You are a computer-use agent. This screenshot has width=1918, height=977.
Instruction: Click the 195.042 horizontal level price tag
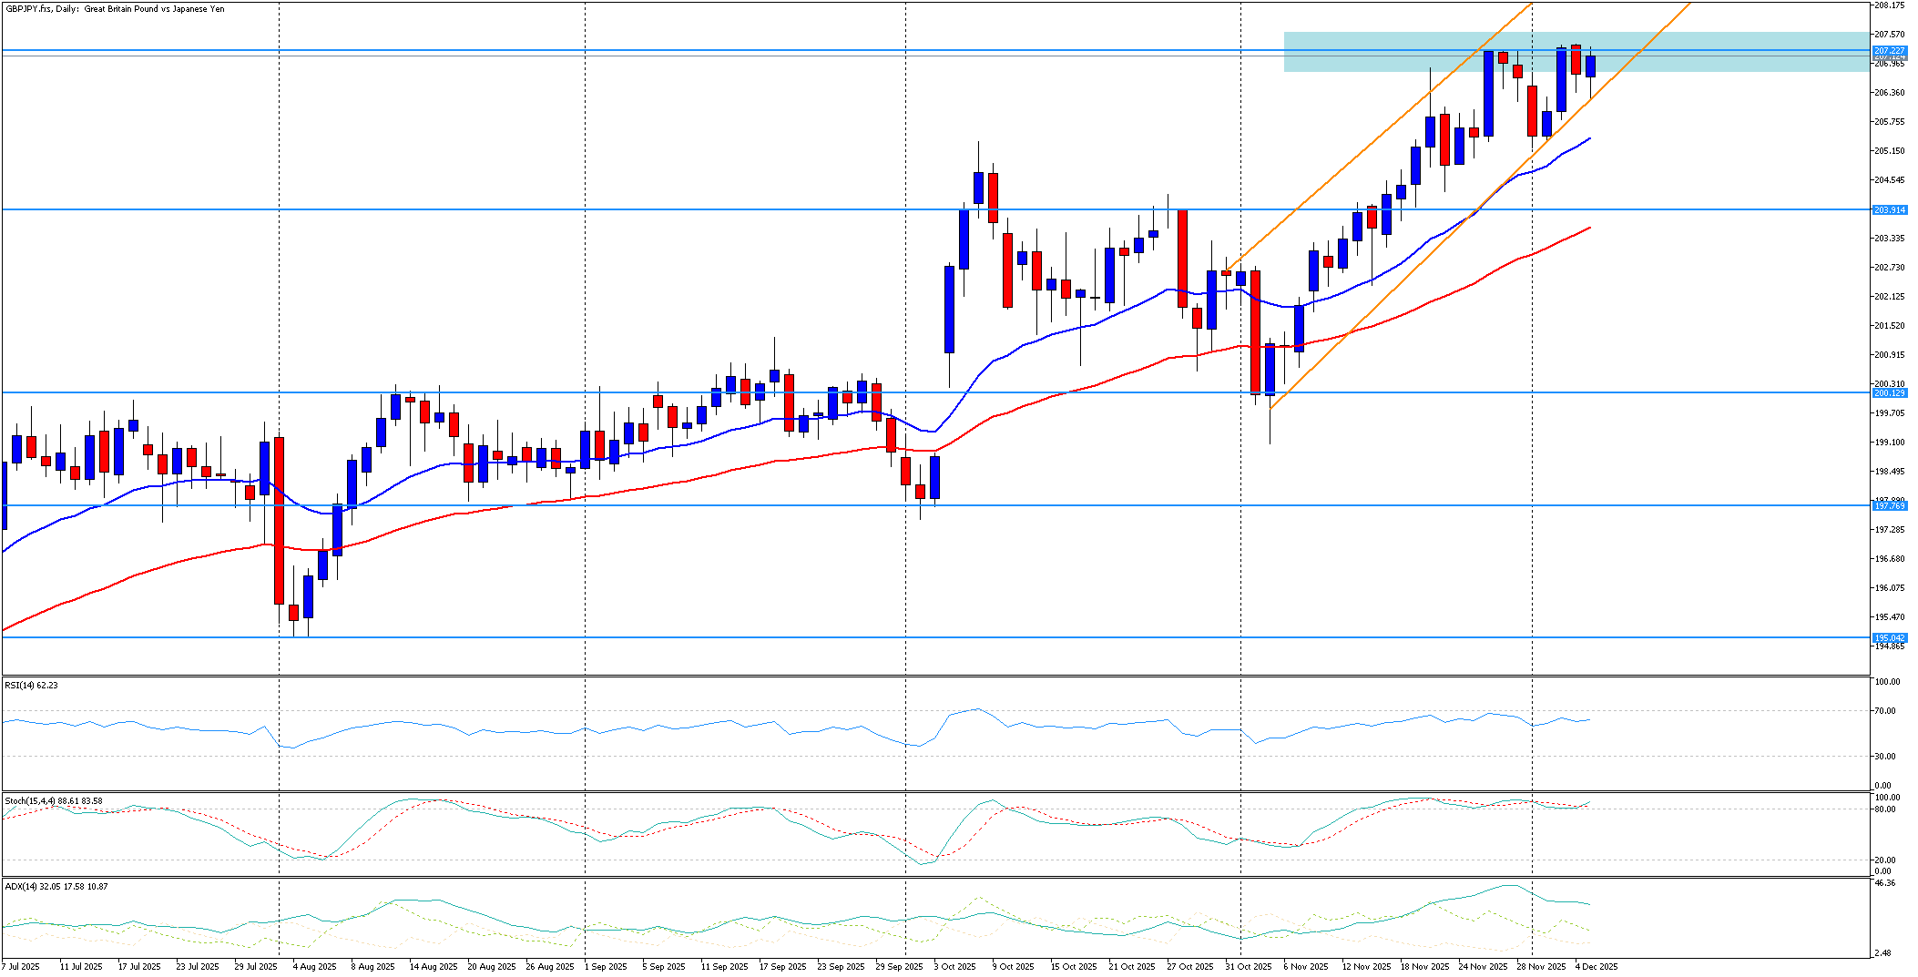point(1890,638)
